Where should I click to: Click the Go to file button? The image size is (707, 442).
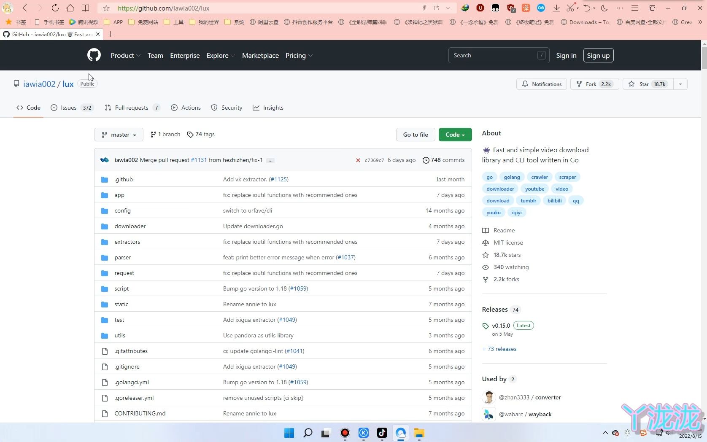[x=416, y=135]
